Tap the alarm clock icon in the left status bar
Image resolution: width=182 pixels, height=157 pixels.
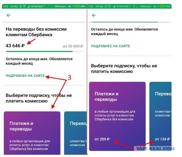coord(24,6)
